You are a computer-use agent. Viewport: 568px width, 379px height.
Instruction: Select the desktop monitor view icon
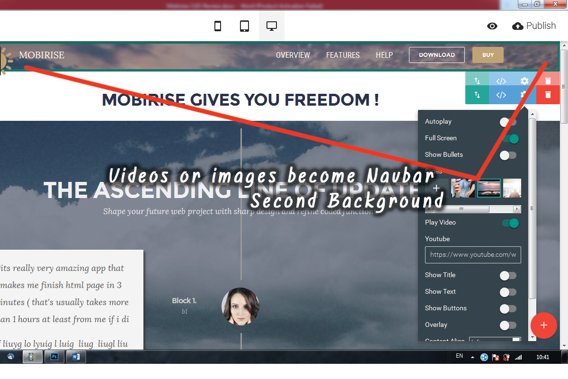pyautogui.click(x=271, y=26)
